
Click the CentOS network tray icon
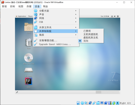point(112,16)
